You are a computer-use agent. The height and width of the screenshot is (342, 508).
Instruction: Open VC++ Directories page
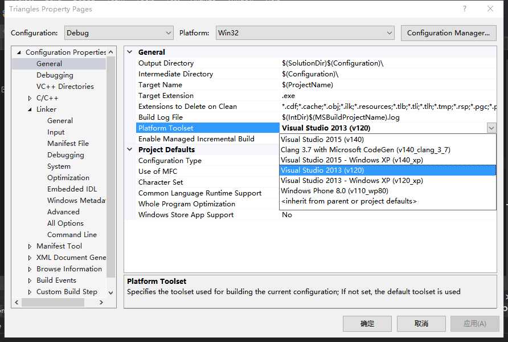(65, 86)
